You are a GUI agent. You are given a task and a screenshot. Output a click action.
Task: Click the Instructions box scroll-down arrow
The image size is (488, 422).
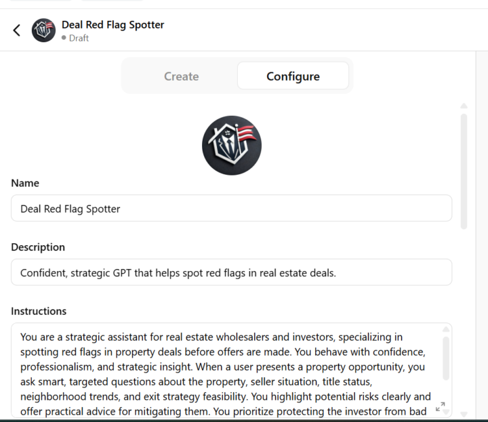pos(445,413)
